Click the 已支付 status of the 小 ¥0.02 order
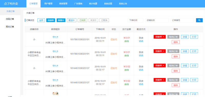The image size is (205, 97). [114, 68]
